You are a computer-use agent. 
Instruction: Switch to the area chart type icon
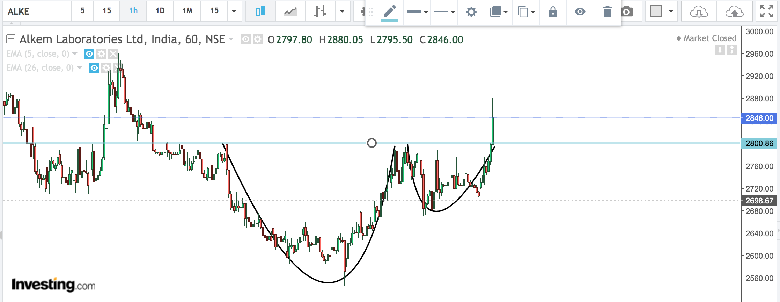290,12
